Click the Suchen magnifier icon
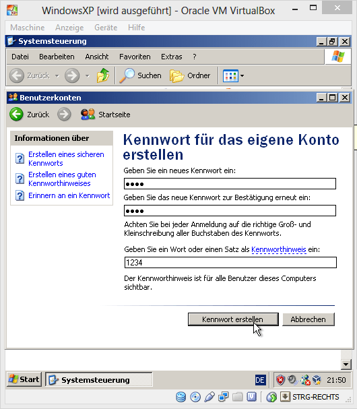This screenshot has height=409, width=357. [127, 75]
